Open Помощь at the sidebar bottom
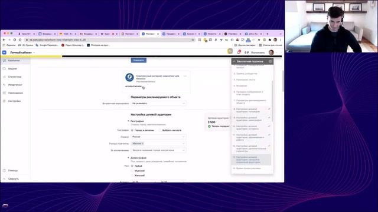Screen dimensions: 378x212 pos(13,171)
